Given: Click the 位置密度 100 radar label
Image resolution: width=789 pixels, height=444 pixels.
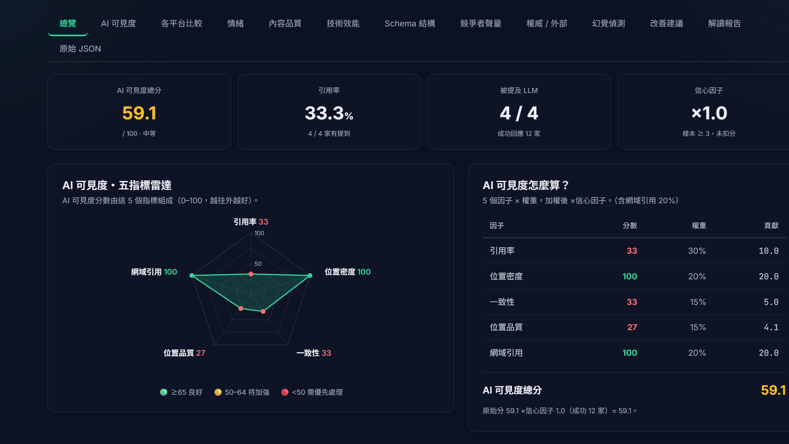Looking at the screenshot, I should 348,272.
